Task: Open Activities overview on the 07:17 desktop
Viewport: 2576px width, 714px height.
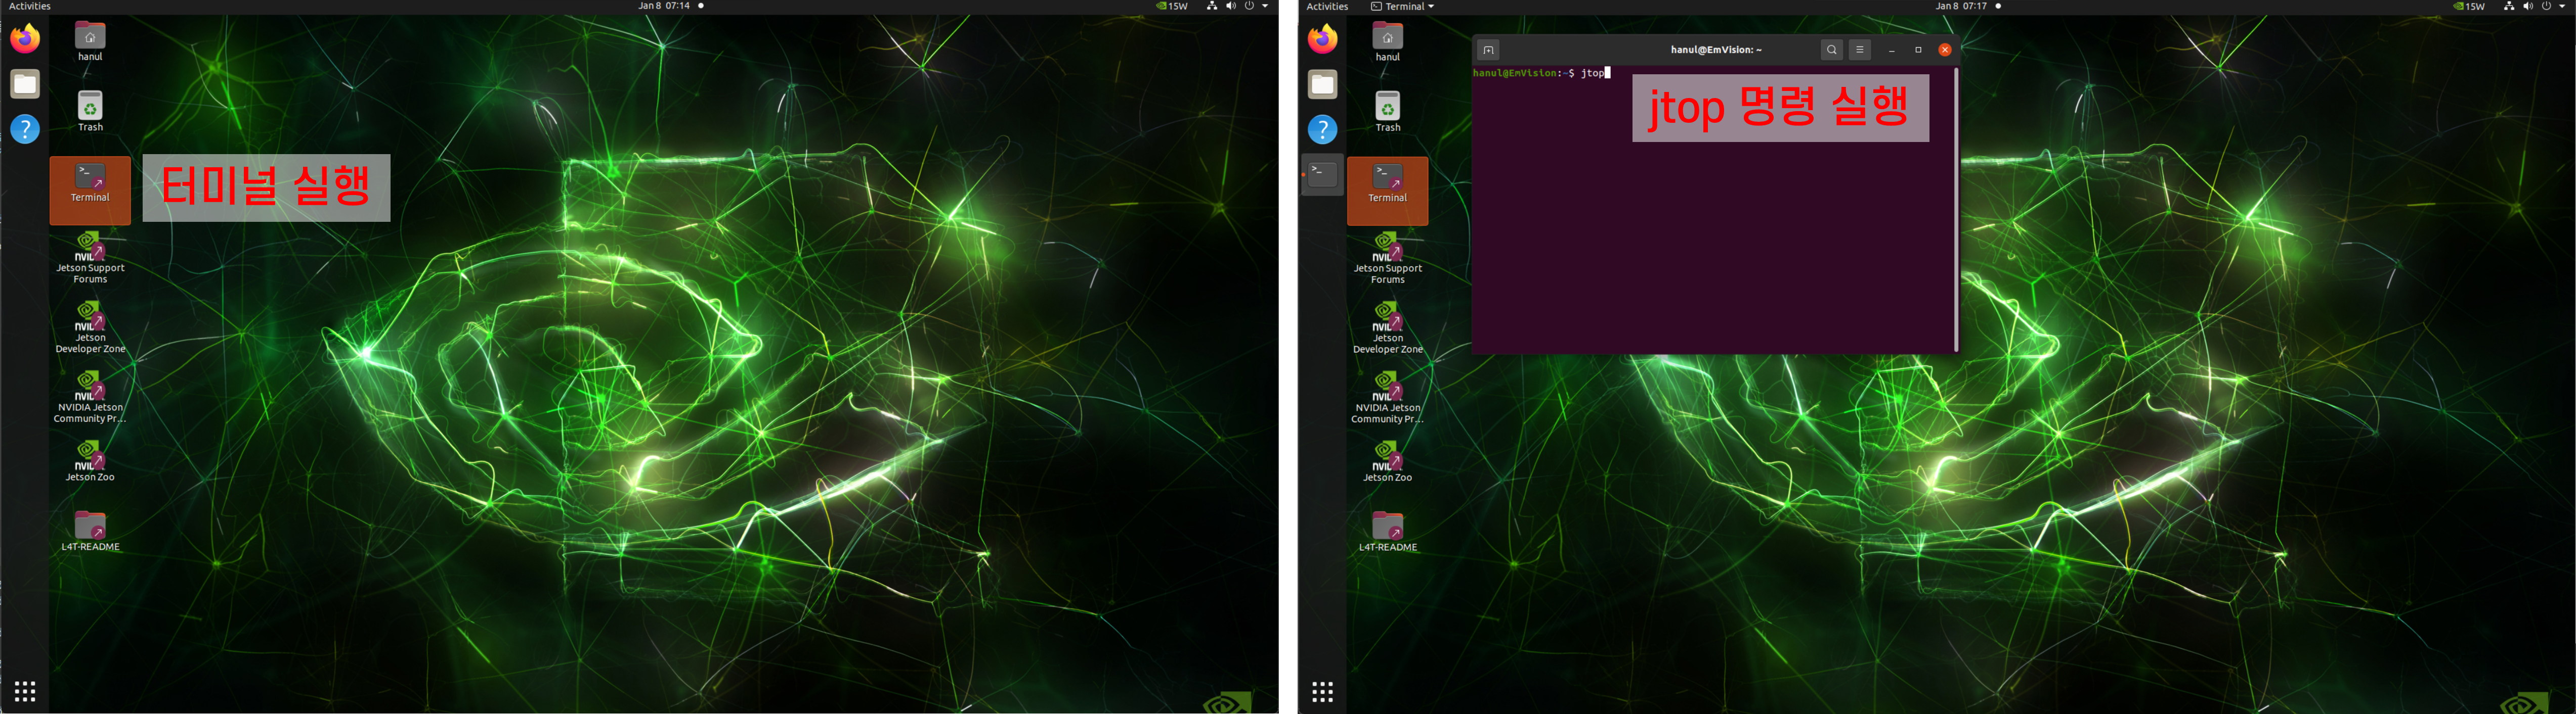Action: click(1326, 6)
